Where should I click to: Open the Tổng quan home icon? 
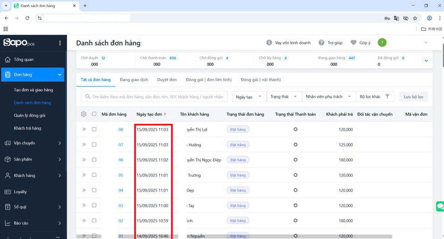click(x=8, y=60)
